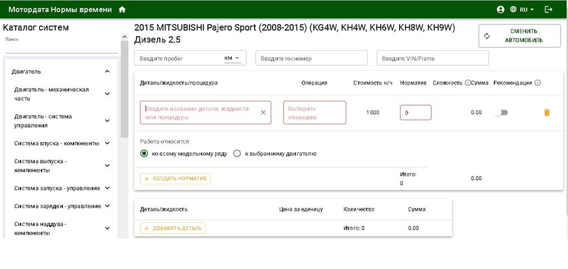Click the 'Работа относится:' label
This screenshot has width=568, height=269.
click(165, 141)
